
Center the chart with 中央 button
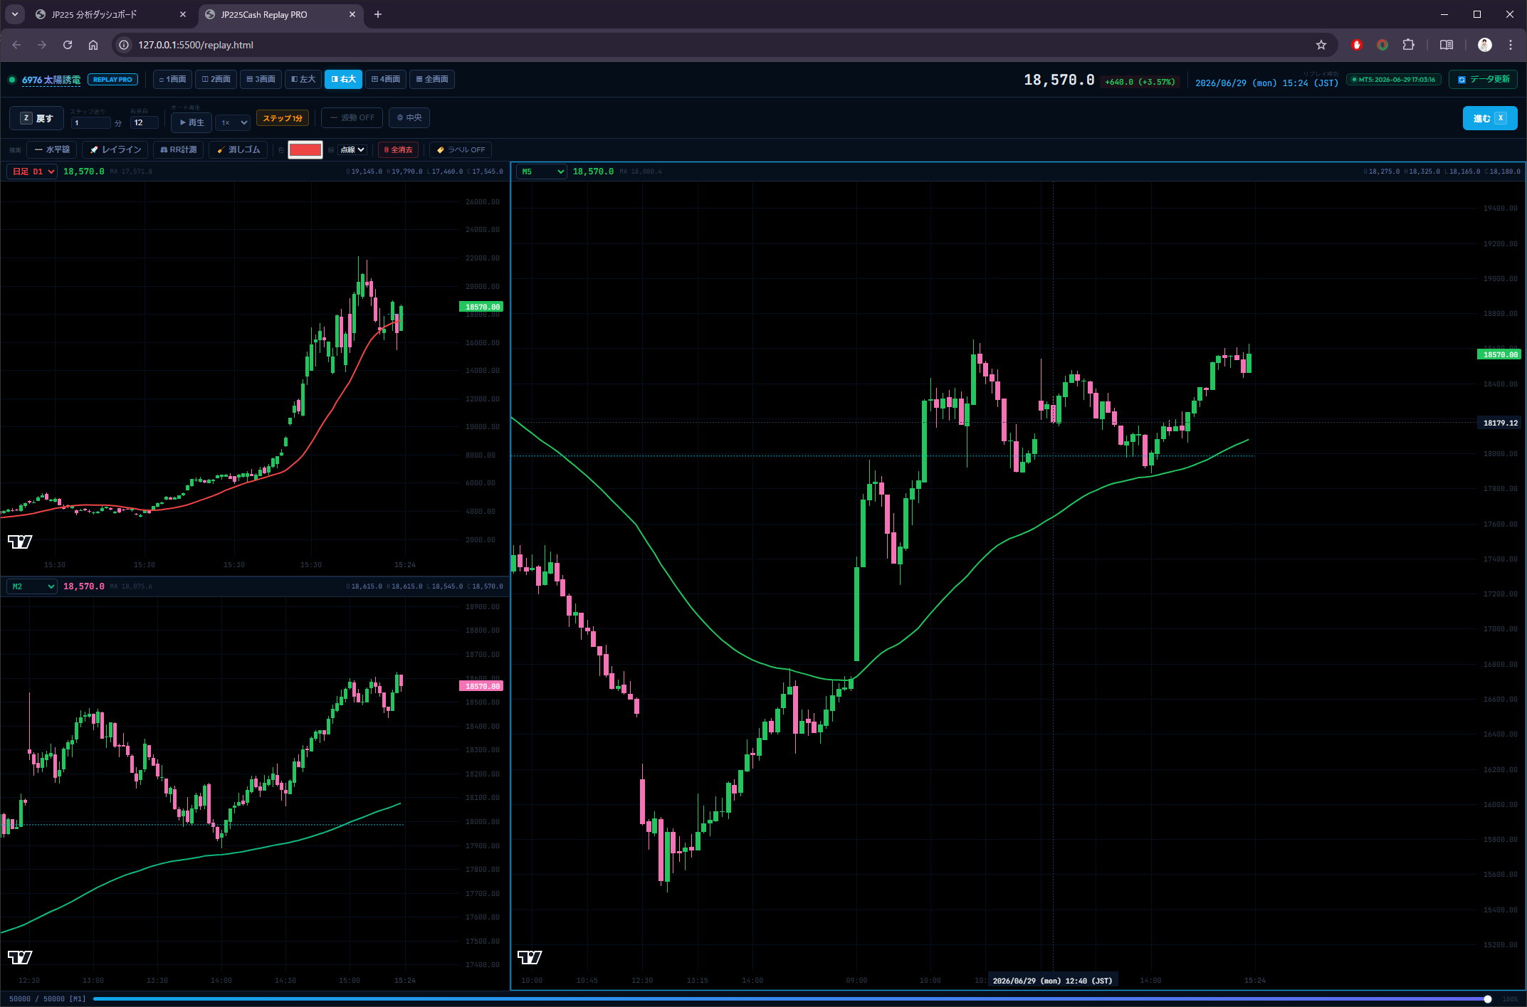[x=409, y=117]
